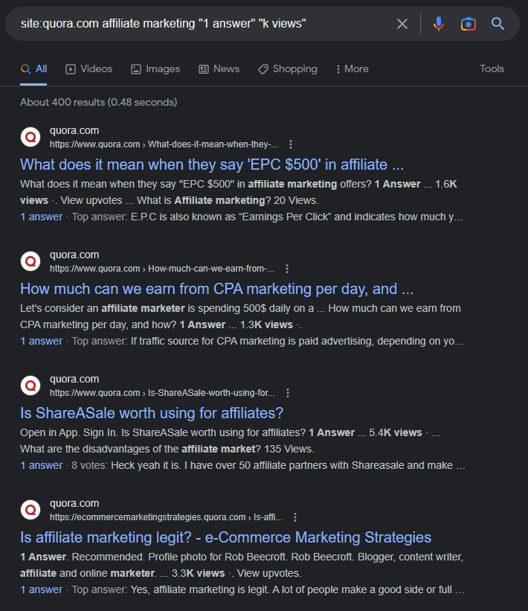This screenshot has height=611, width=528.
Task: Clear the search query with the X icon
Action: [x=402, y=24]
